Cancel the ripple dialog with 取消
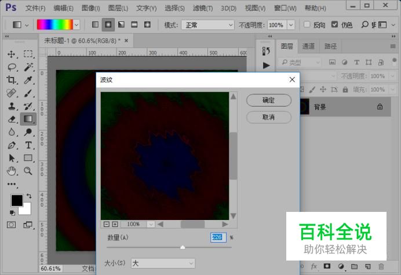 (x=269, y=118)
